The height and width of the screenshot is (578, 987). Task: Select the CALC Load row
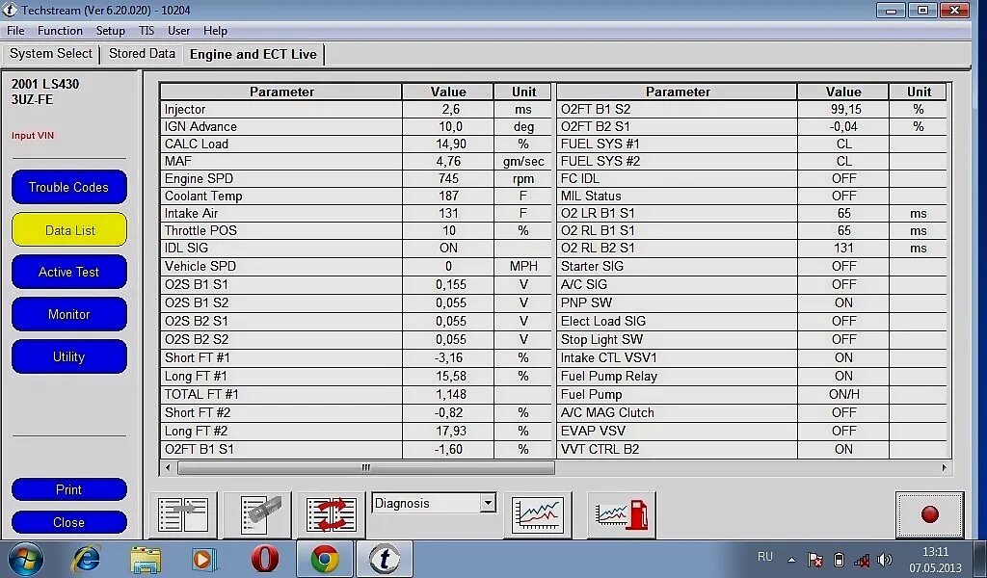(356, 144)
